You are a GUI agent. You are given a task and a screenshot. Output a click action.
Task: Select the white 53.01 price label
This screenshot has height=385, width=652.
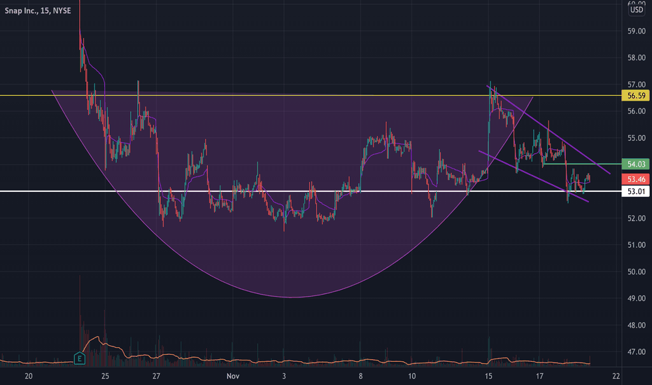click(x=635, y=192)
